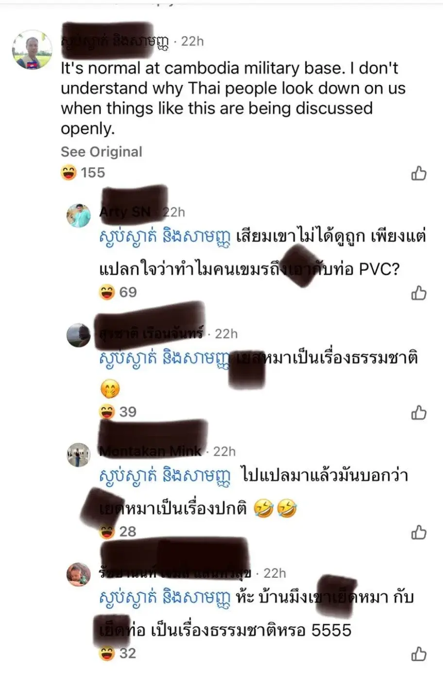Like the reply with 28 reactions
Screen dimensions: 443x680
tap(419, 532)
